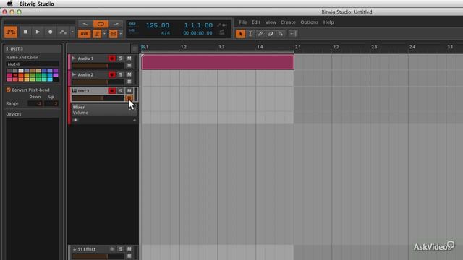The image size is (463, 260).
Task: Select the Eraser tool
Action: [271, 34]
